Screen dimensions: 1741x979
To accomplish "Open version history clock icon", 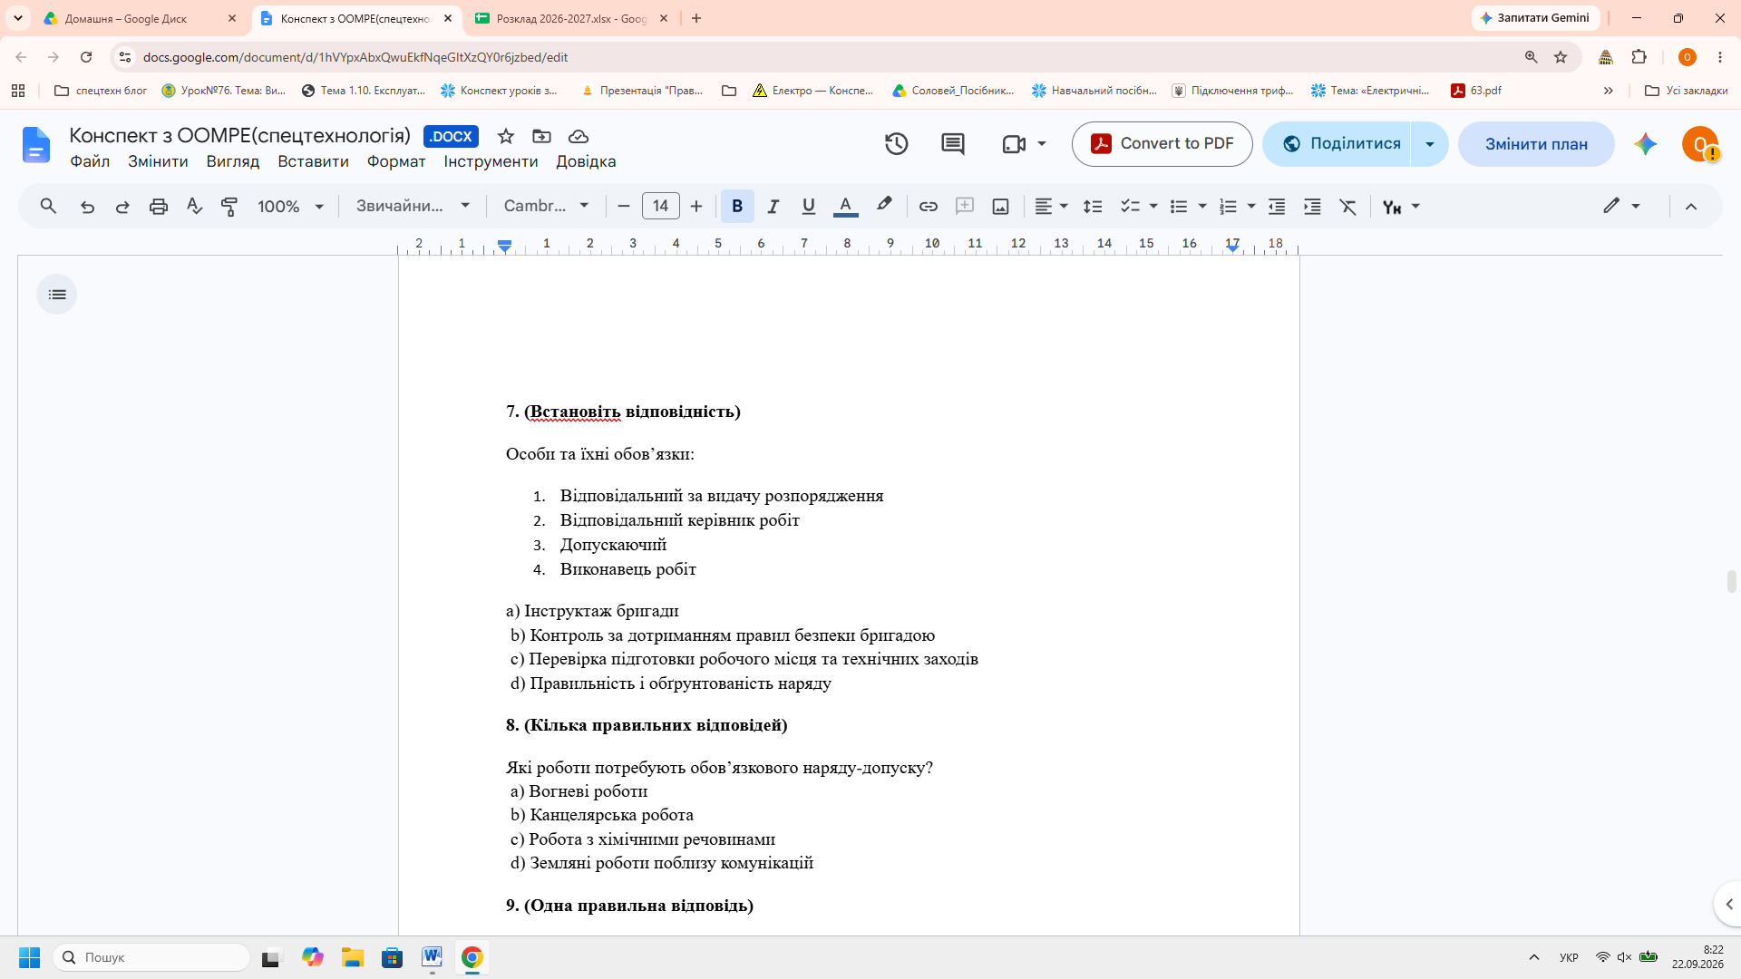I will [896, 144].
